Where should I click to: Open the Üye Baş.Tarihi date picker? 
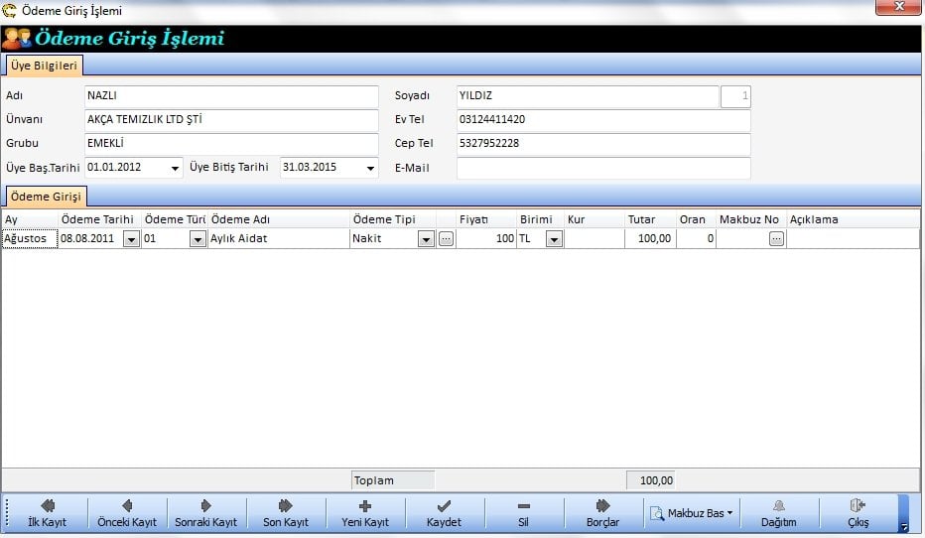coord(175,168)
